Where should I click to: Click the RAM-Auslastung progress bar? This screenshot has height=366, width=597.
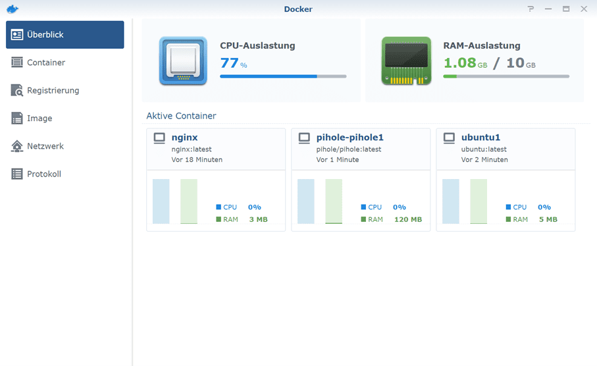[506, 76]
